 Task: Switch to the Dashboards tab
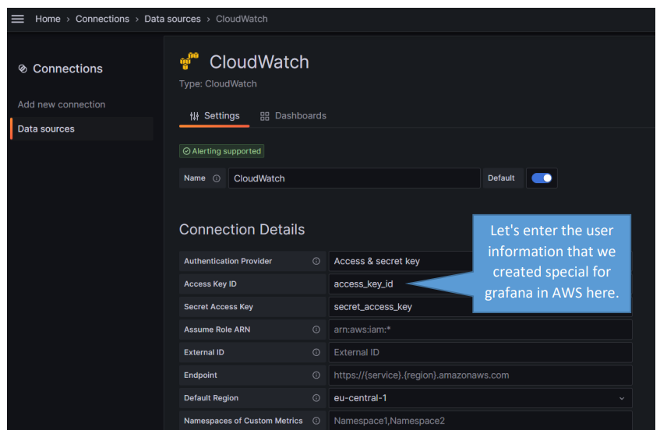coord(294,116)
